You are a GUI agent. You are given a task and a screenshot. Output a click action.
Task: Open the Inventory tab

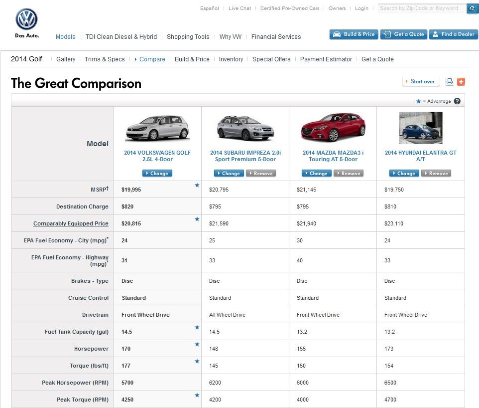pyautogui.click(x=231, y=59)
